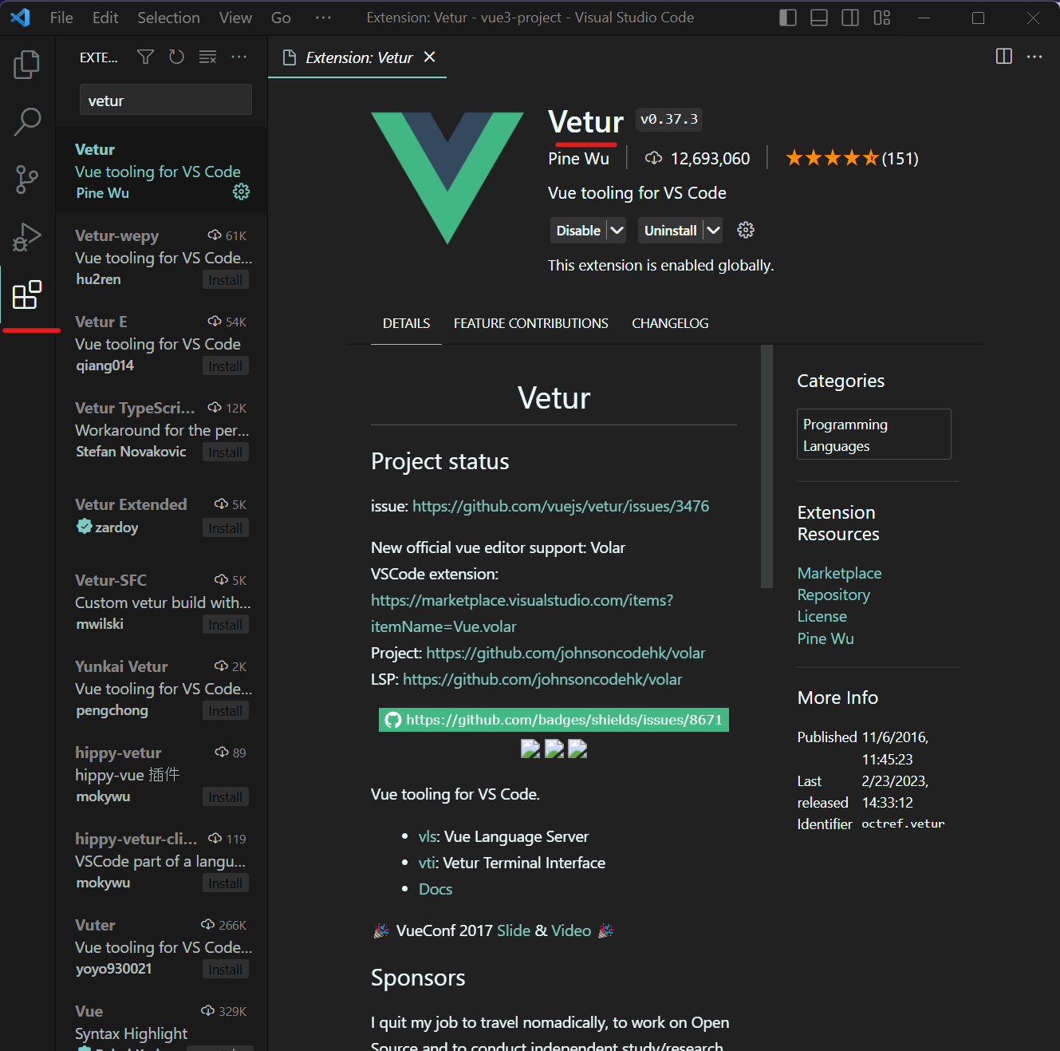Close the Extension: Vetur tab
Viewport: 1060px width, 1051px height.
[430, 57]
